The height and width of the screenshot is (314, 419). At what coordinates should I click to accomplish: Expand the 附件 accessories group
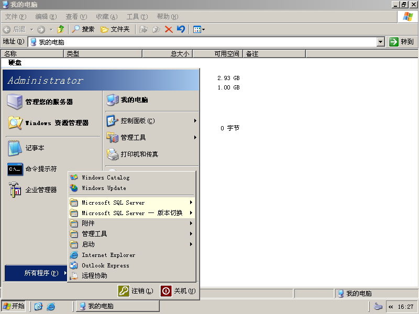click(x=131, y=223)
